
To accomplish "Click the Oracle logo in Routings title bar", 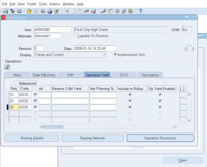I will [3, 18].
